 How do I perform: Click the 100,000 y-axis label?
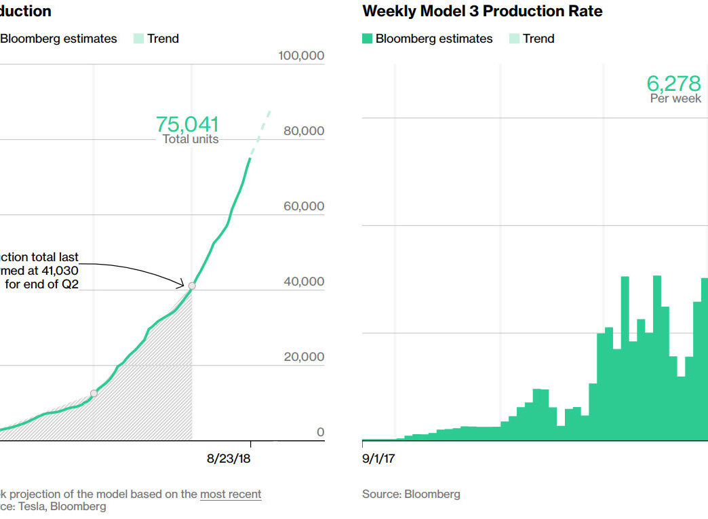[x=301, y=56]
